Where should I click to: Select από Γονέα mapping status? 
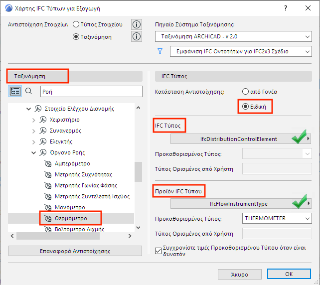point(245,92)
